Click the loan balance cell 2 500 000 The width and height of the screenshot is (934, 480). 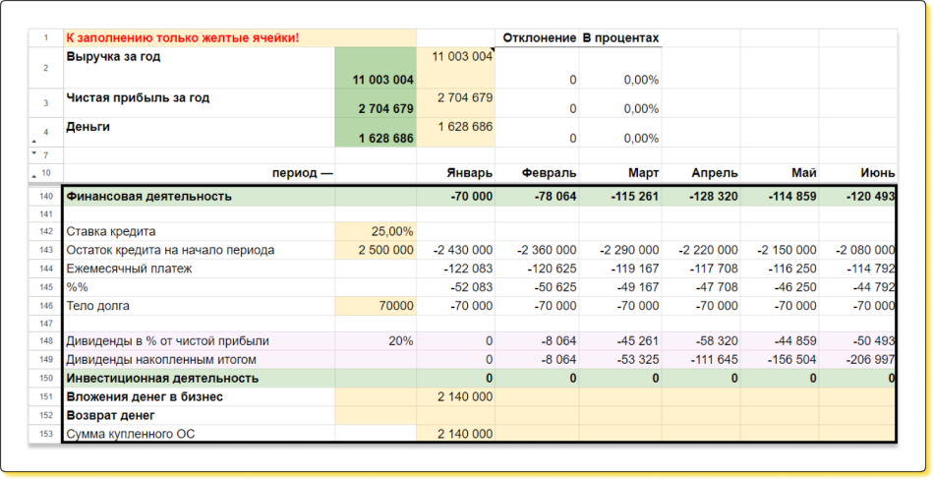375,250
